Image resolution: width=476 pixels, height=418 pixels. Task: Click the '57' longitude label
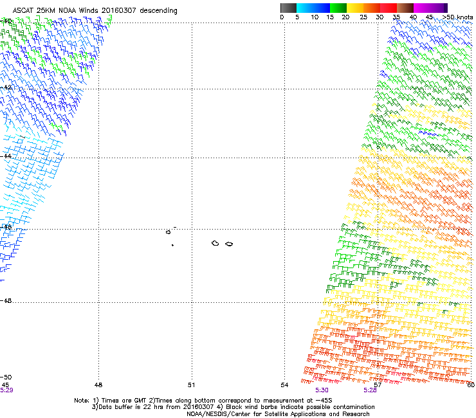point(378,385)
